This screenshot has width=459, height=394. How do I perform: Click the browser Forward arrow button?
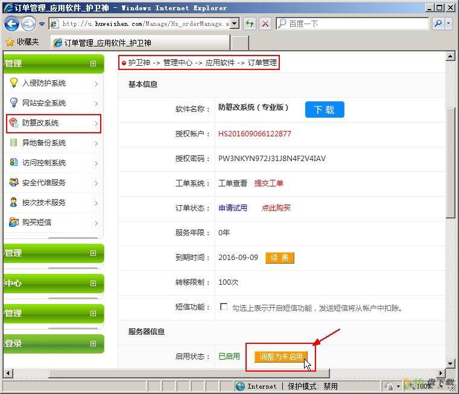[29, 24]
